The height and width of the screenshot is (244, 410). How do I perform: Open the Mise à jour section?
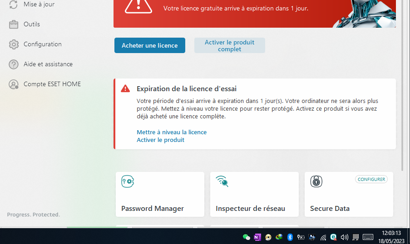pyautogui.click(x=39, y=4)
